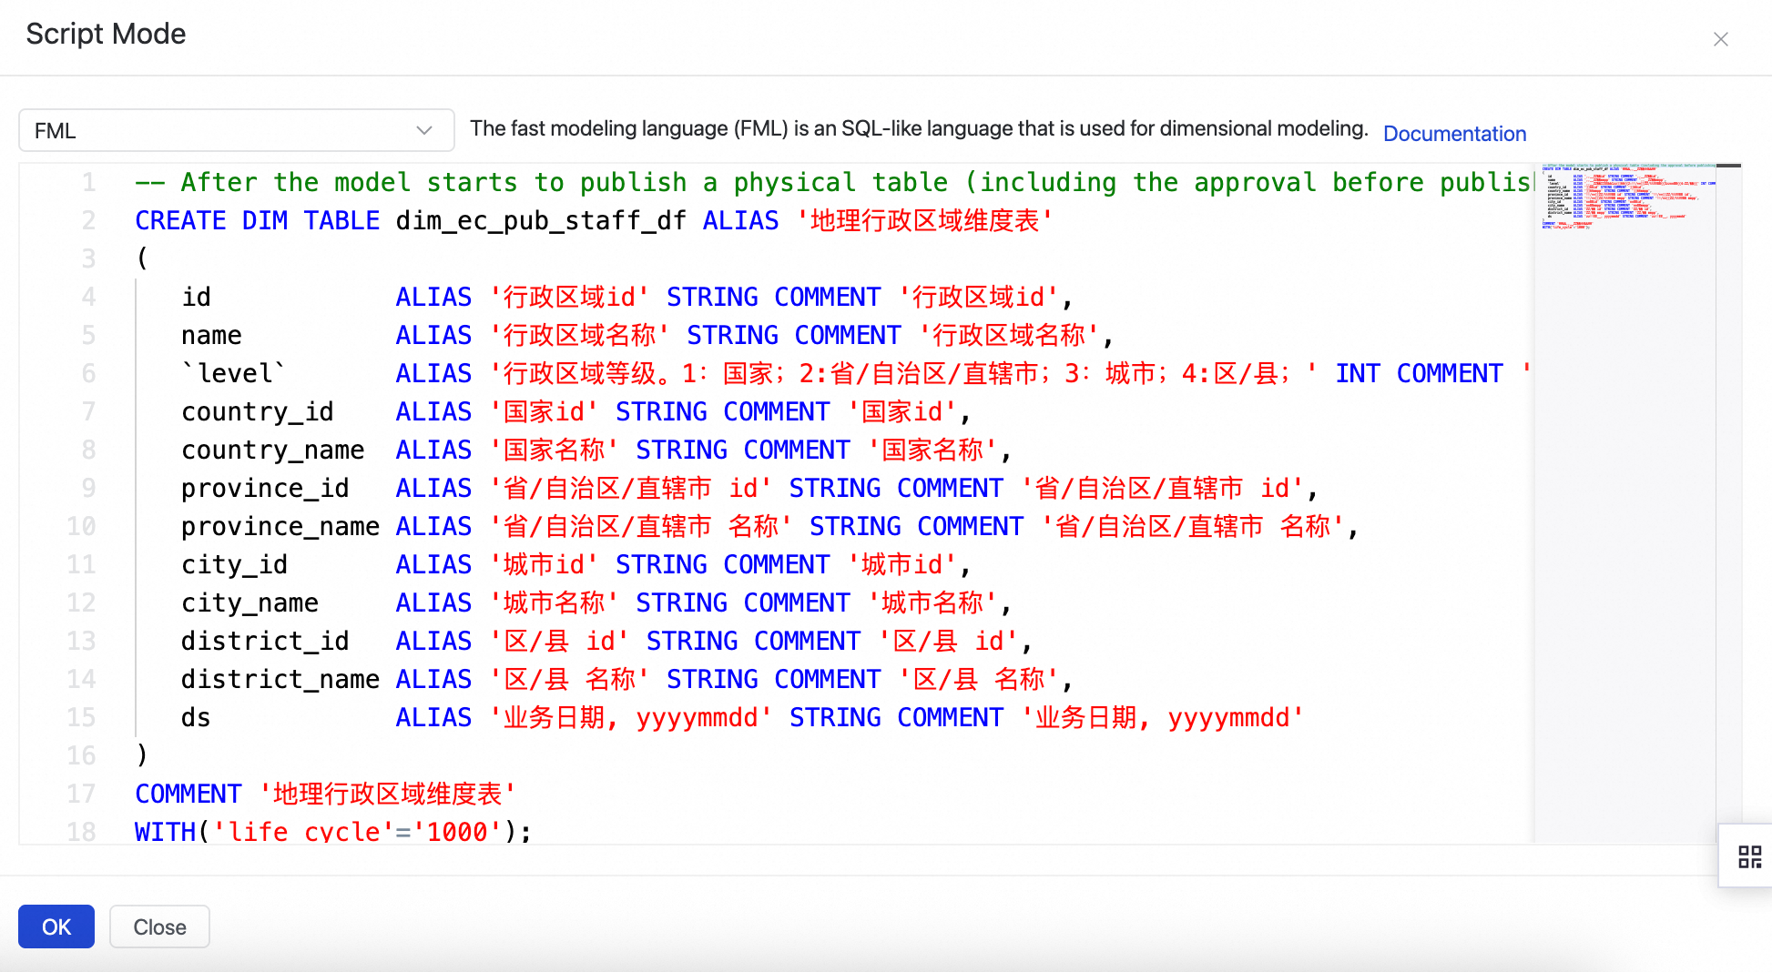Click the opening parenthesis on line 3
1772x972 pixels.
(142, 258)
